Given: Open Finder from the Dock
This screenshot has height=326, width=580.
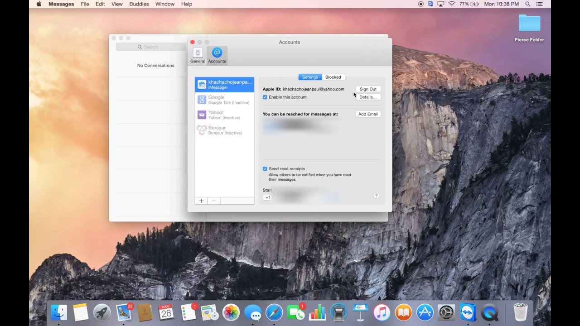Looking at the screenshot, I should pyautogui.click(x=59, y=312).
